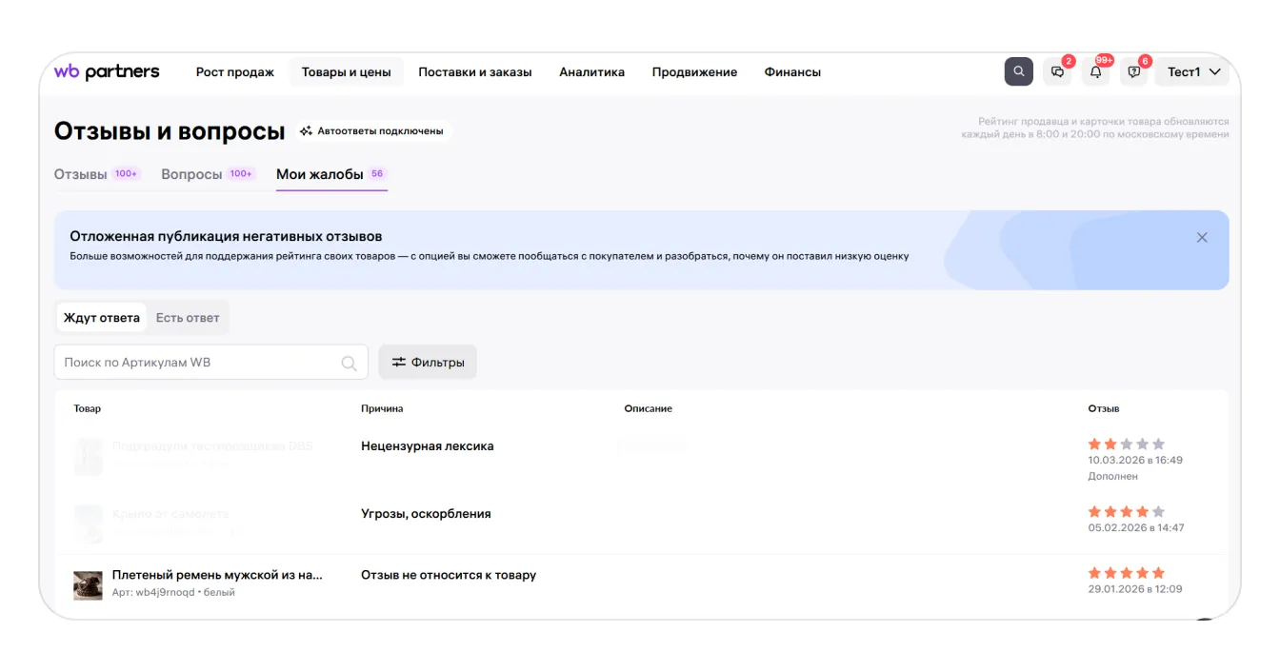The width and height of the screenshot is (1280, 672).
Task: Switch to the Вопросы tab
Action: 191,174
